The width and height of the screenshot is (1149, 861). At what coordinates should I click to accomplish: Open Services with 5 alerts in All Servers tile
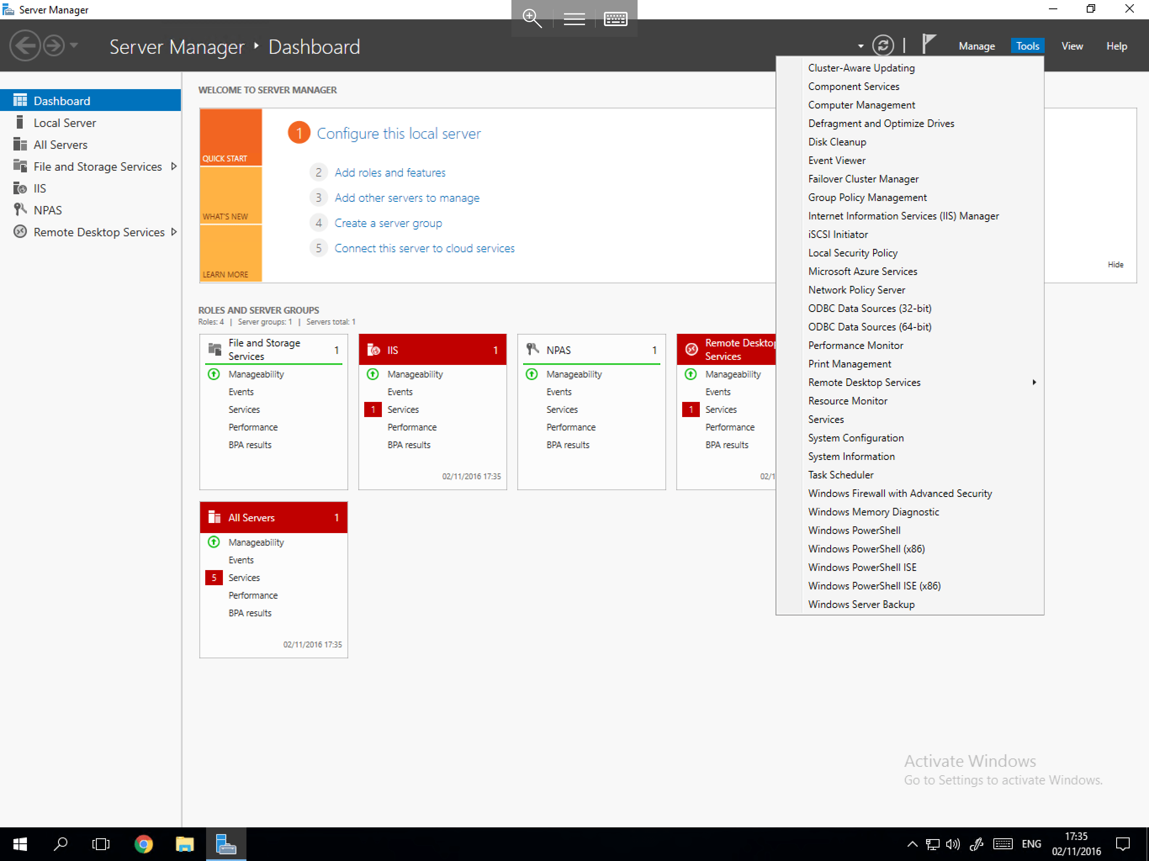[x=244, y=578]
